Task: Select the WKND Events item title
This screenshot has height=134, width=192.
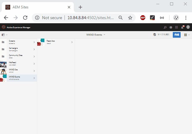Action: (x=14, y=77)
